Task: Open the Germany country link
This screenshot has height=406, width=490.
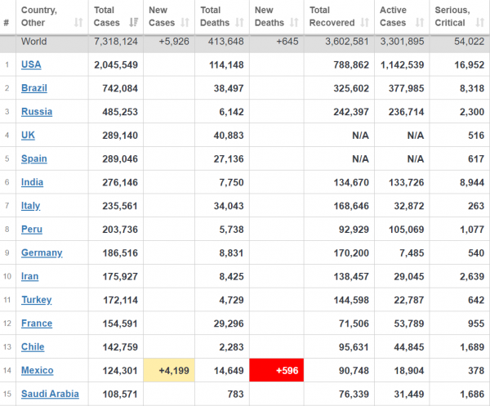Action: [42, 253]
